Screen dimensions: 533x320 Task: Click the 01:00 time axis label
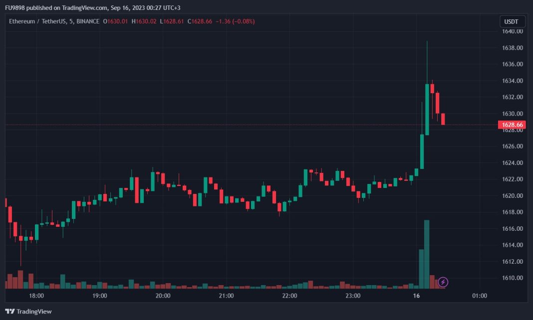pyautogui.click(x=479, y=296)
